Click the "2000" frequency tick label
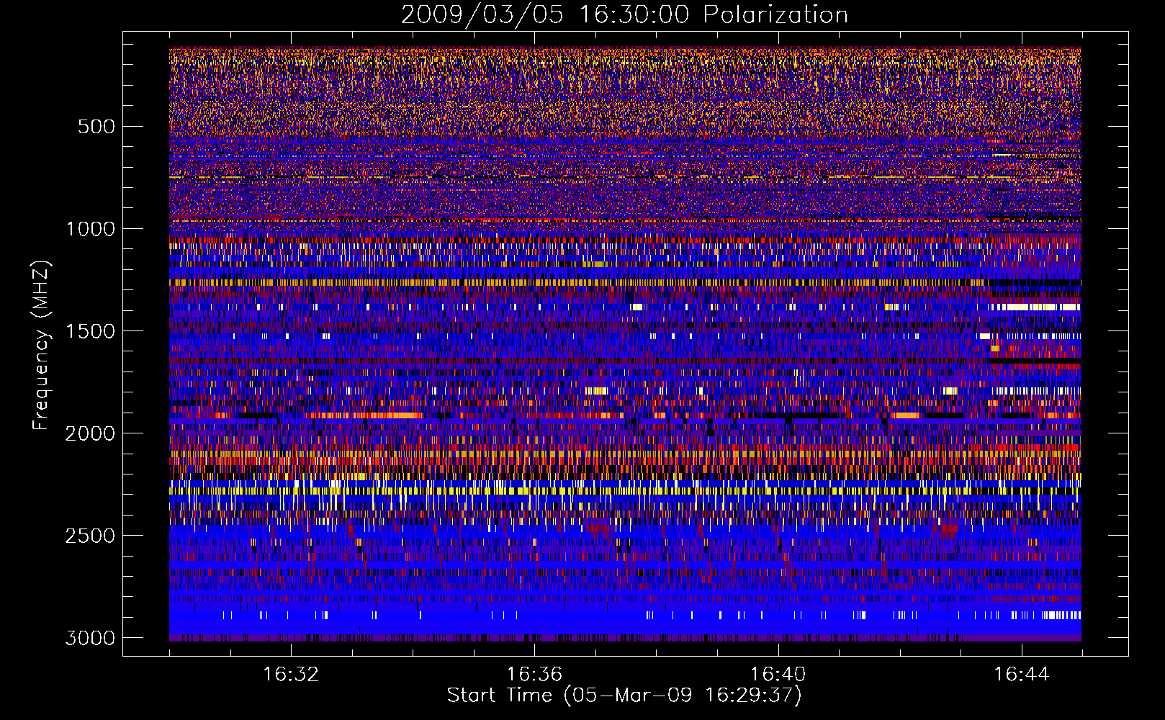Viewport: 1165px width, 720px height. [x=90, y=433]
